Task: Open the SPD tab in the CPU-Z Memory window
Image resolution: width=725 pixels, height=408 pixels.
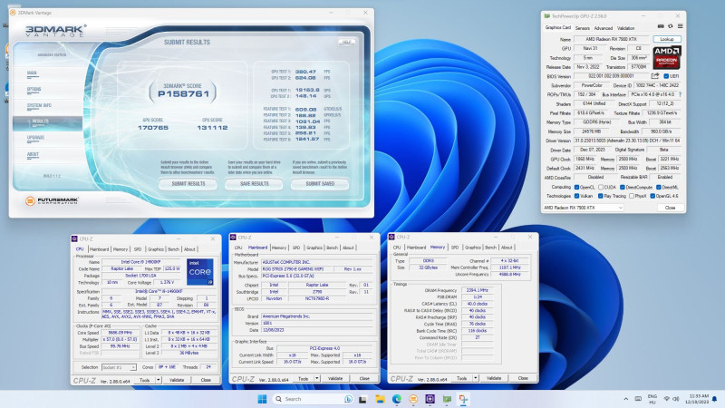Action: coord(455,248)
